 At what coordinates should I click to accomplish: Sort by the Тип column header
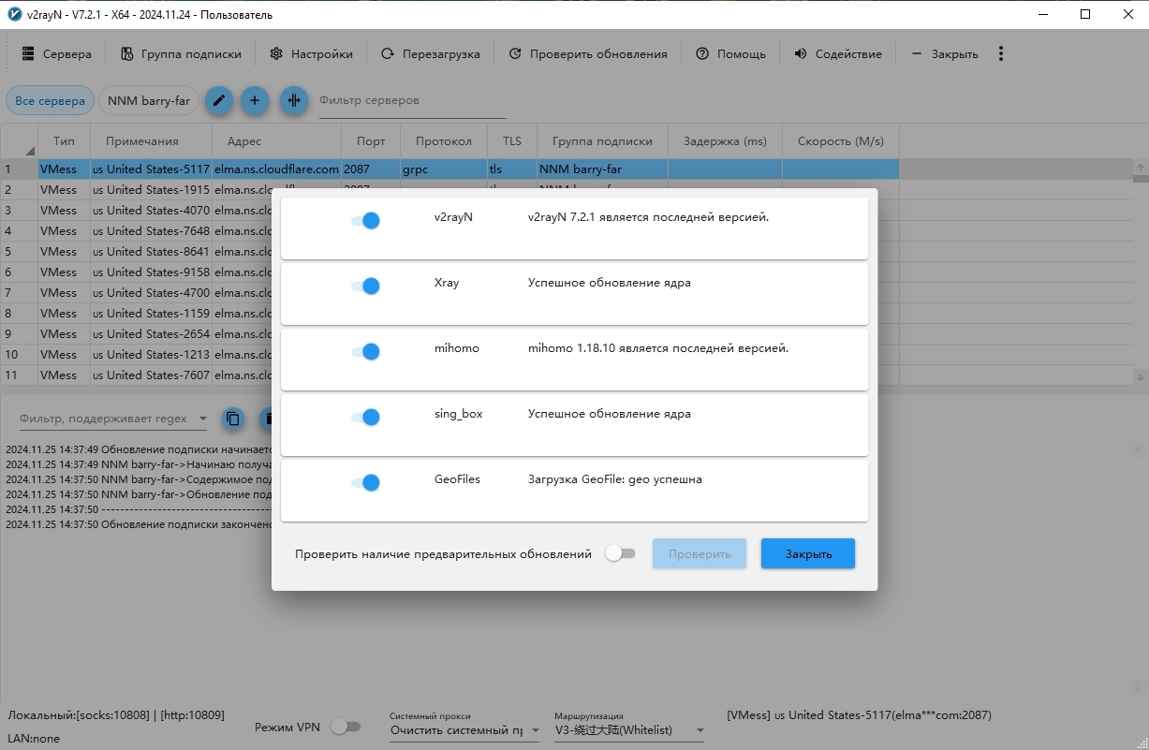64,141
